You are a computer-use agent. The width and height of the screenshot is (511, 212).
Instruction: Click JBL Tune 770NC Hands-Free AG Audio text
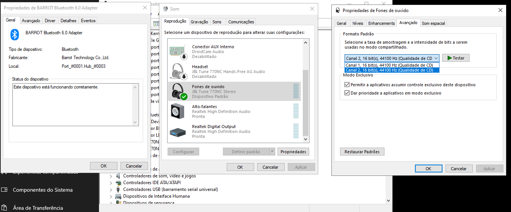229,72
